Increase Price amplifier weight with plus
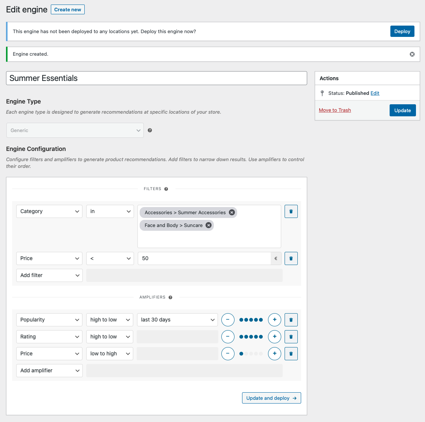Image resolution: width=425 pixels, height=422 pixels. (x=274, y=354)
